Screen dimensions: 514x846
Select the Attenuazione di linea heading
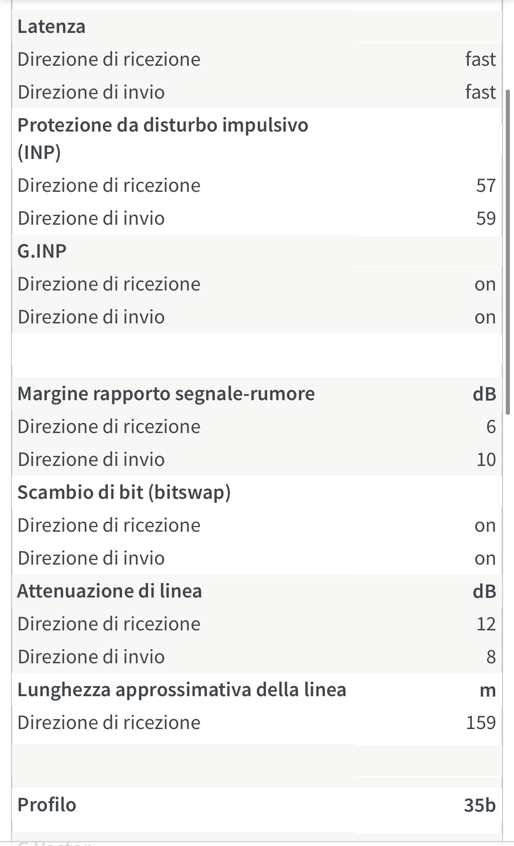(110, 591)
